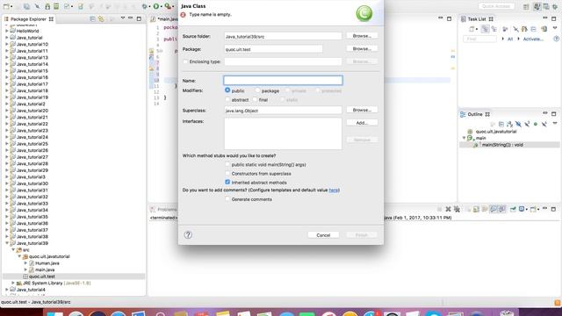
Task: Click Collapse All in Package Explorer
Action: pyautogui.click(x=92, y=18)
